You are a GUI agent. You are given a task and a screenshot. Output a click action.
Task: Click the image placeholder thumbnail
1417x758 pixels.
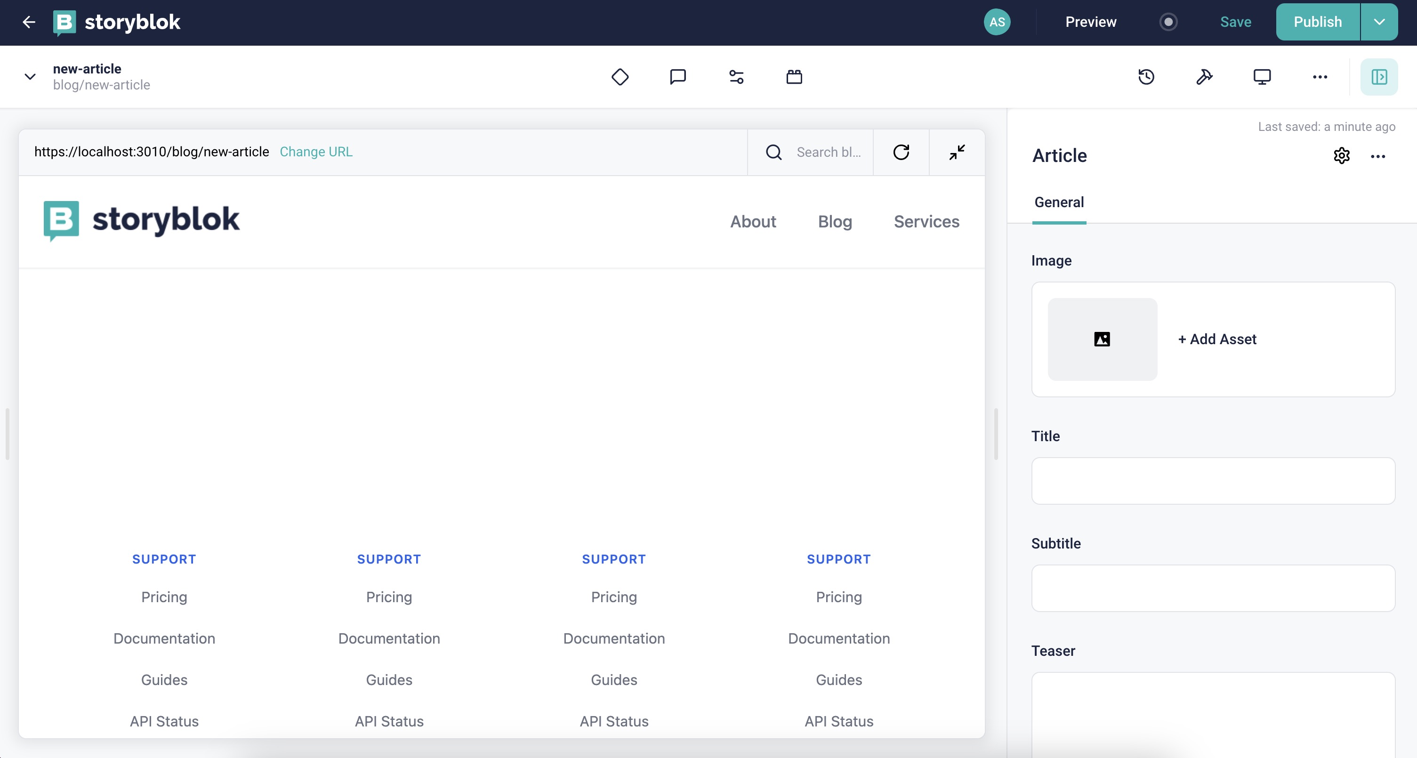click(x=1103, y=339)
